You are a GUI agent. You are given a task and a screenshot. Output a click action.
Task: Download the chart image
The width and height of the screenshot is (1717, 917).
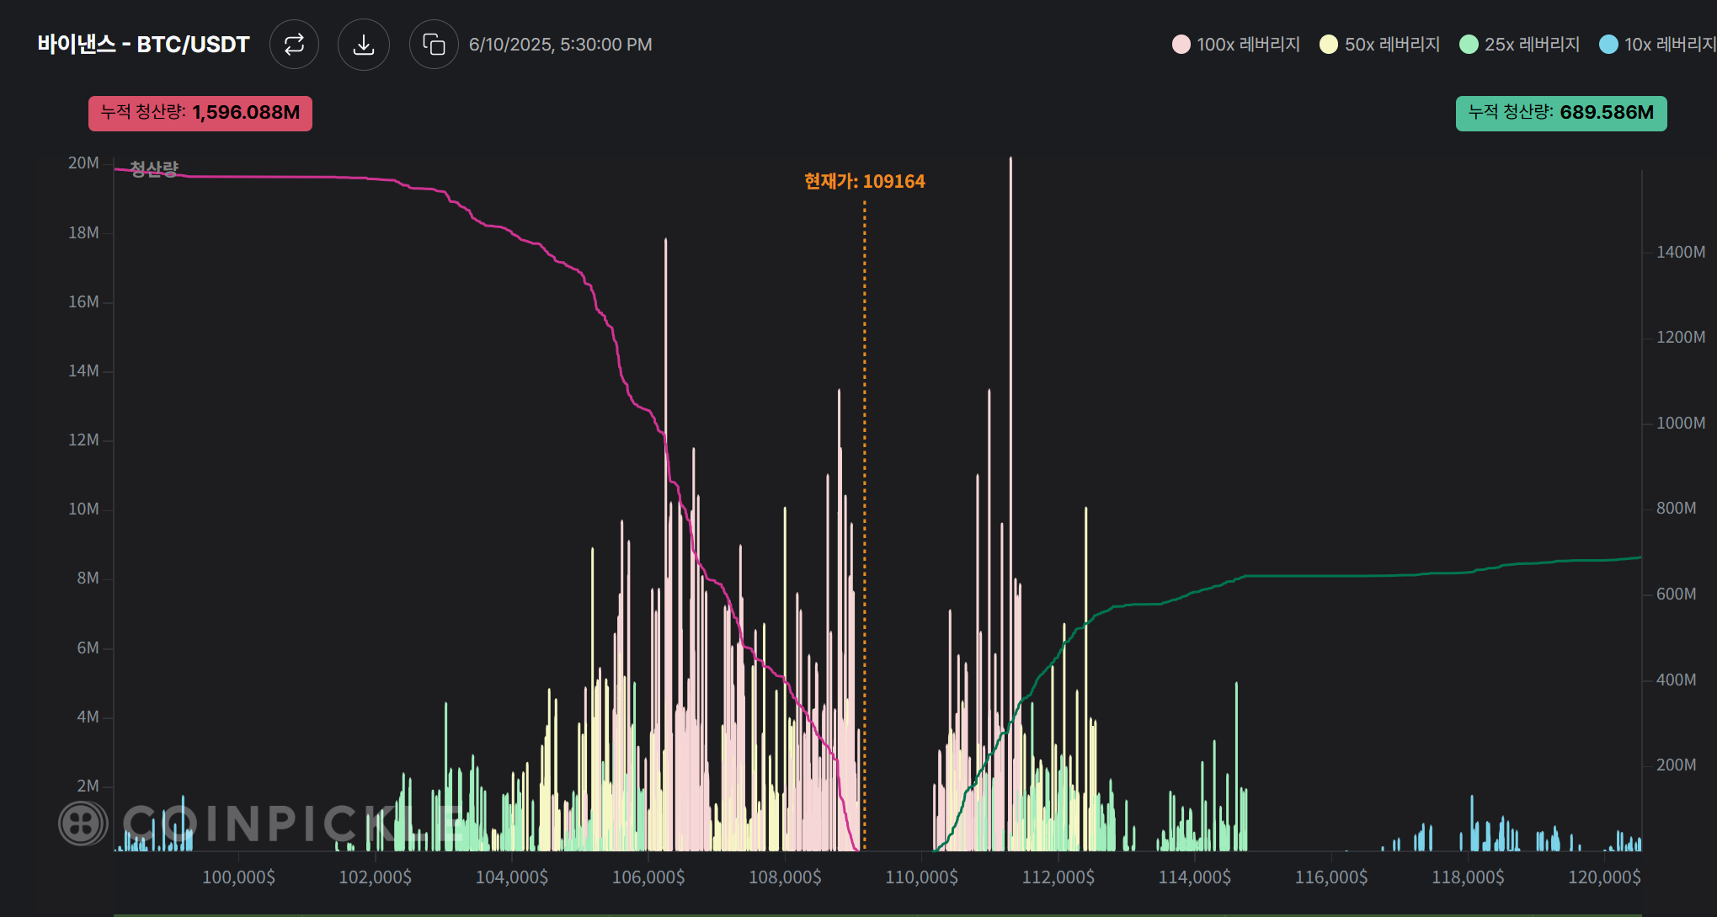pyautogui.click(x=364, y=45)
